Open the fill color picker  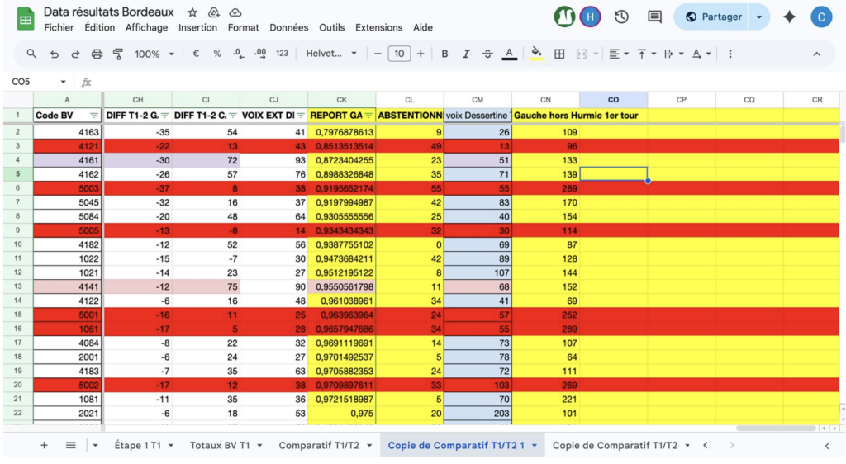tap(536, 54)
